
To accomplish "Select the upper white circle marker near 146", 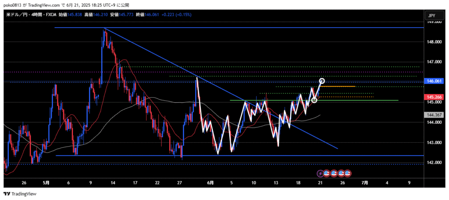I will coord(322,81).
